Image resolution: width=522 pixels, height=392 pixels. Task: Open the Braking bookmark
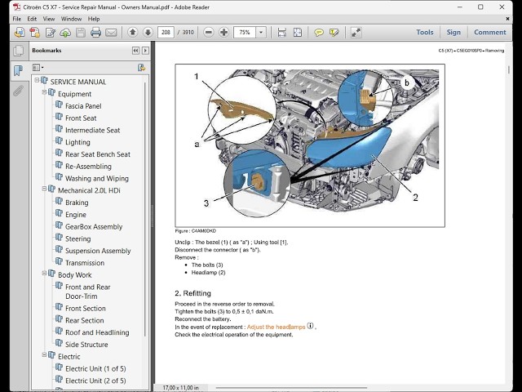click(x=77, y=203)
